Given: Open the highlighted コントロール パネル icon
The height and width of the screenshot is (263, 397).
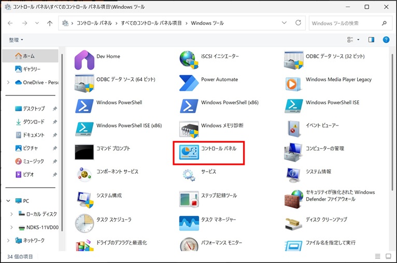Looking at the screenshot, I should pos(189,152).
